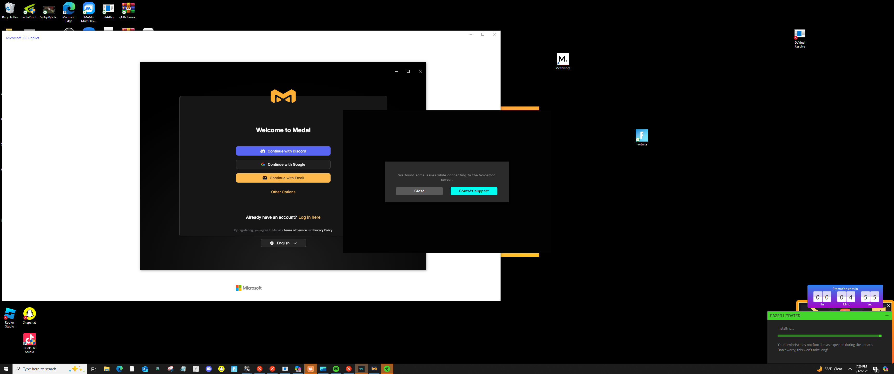Open the Windows Start menu
Screen dimensions: 894x374
(x=6, y=369)
